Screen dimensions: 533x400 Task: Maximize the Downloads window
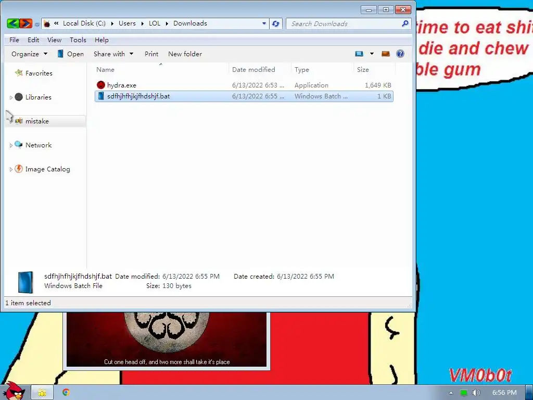tap(386, 10)
